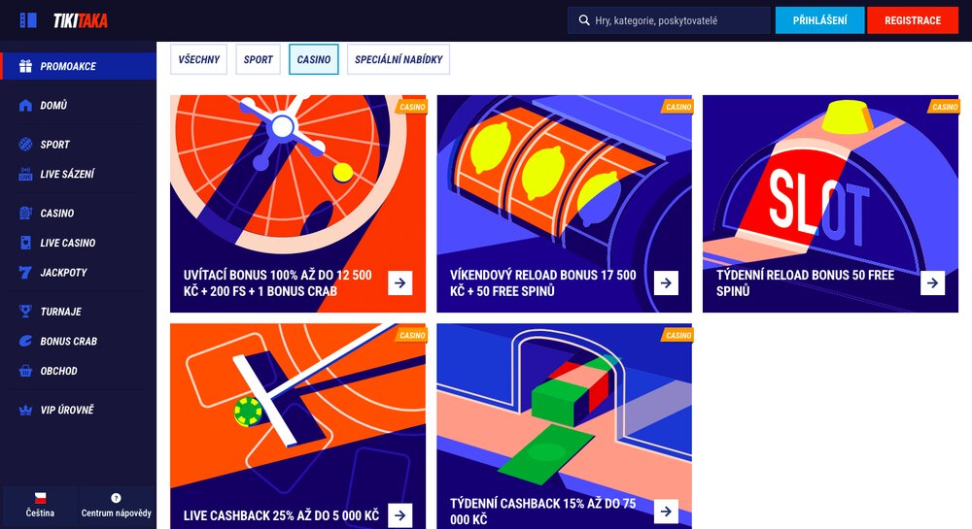Select the Sport ball icon in sidebar
The image size is (972, 529).
tap(25, 145)
